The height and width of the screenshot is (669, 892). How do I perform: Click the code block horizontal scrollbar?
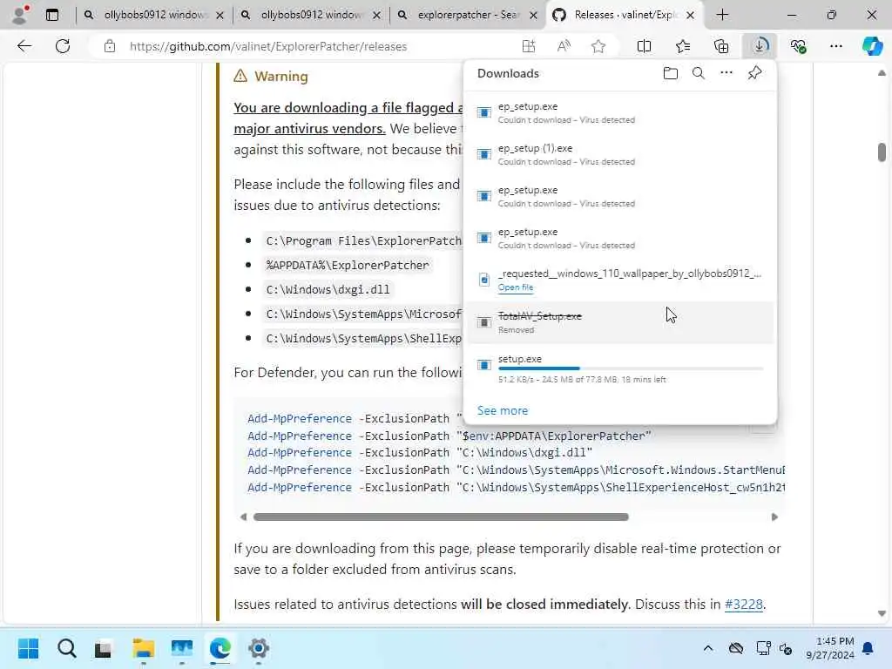pyautogui.click(x=441, y=517)
